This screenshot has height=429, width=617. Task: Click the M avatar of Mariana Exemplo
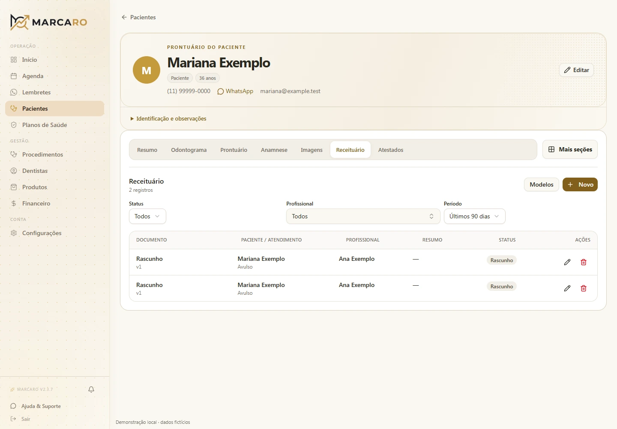(147, 70)
